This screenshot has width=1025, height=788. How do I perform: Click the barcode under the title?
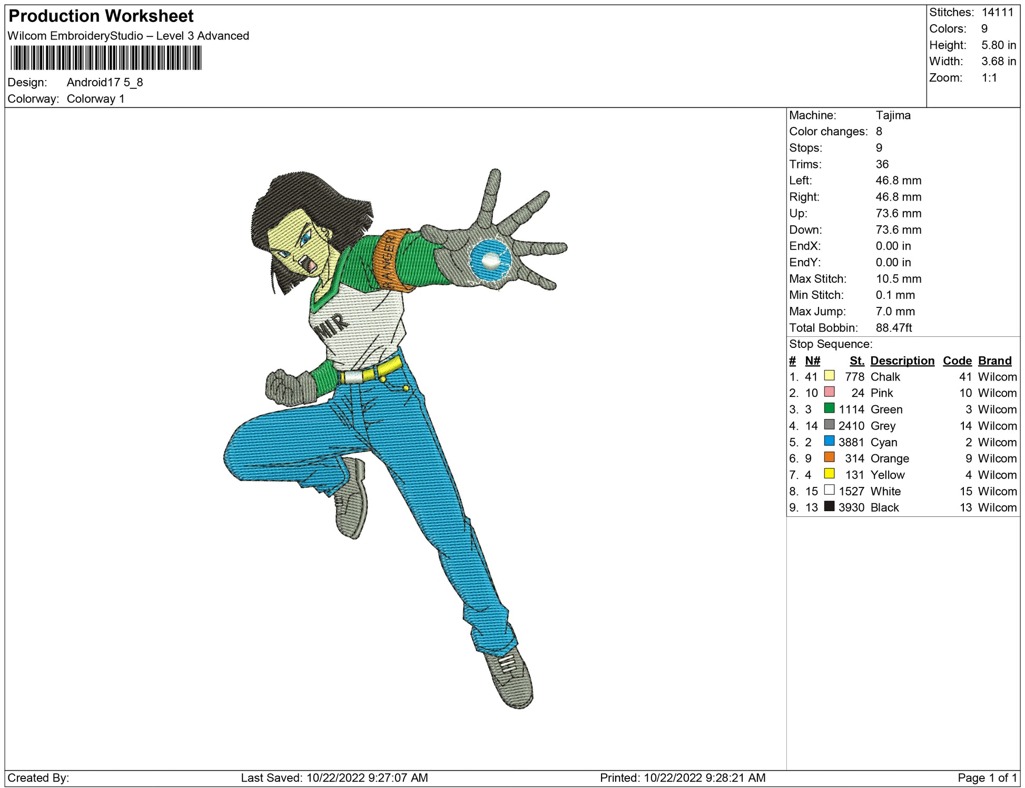[x=106, y=58]
